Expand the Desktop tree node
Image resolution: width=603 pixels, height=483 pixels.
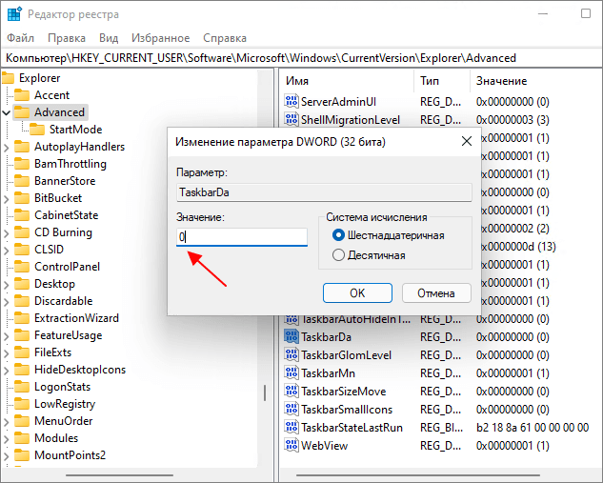click(x=6, y=284)
